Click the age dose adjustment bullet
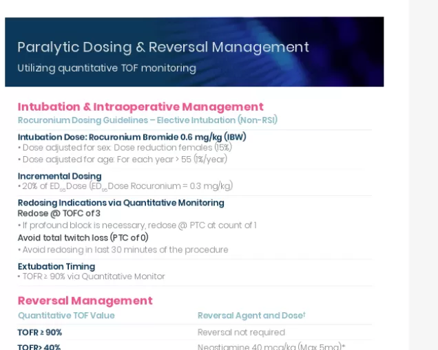Viewport: 438px width, 350px height. coord(123,160)
